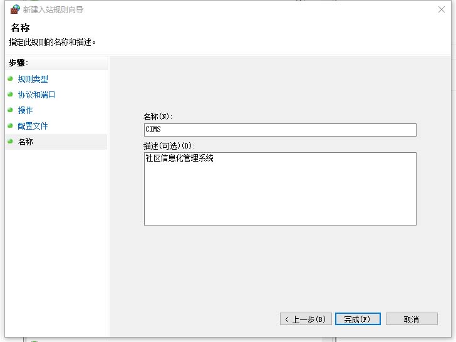This screenshot has height=342, width=456.
Task: Click green bullet beside 配置文件
Action: (x=10, y=126)
